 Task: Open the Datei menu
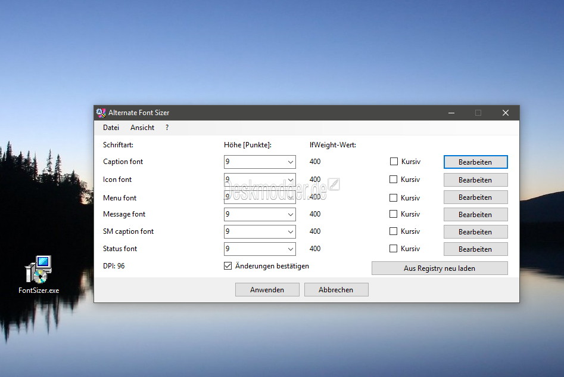(x=111, y=128)
